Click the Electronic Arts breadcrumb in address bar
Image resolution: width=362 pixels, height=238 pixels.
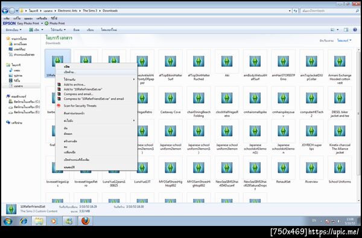(68, 11)
